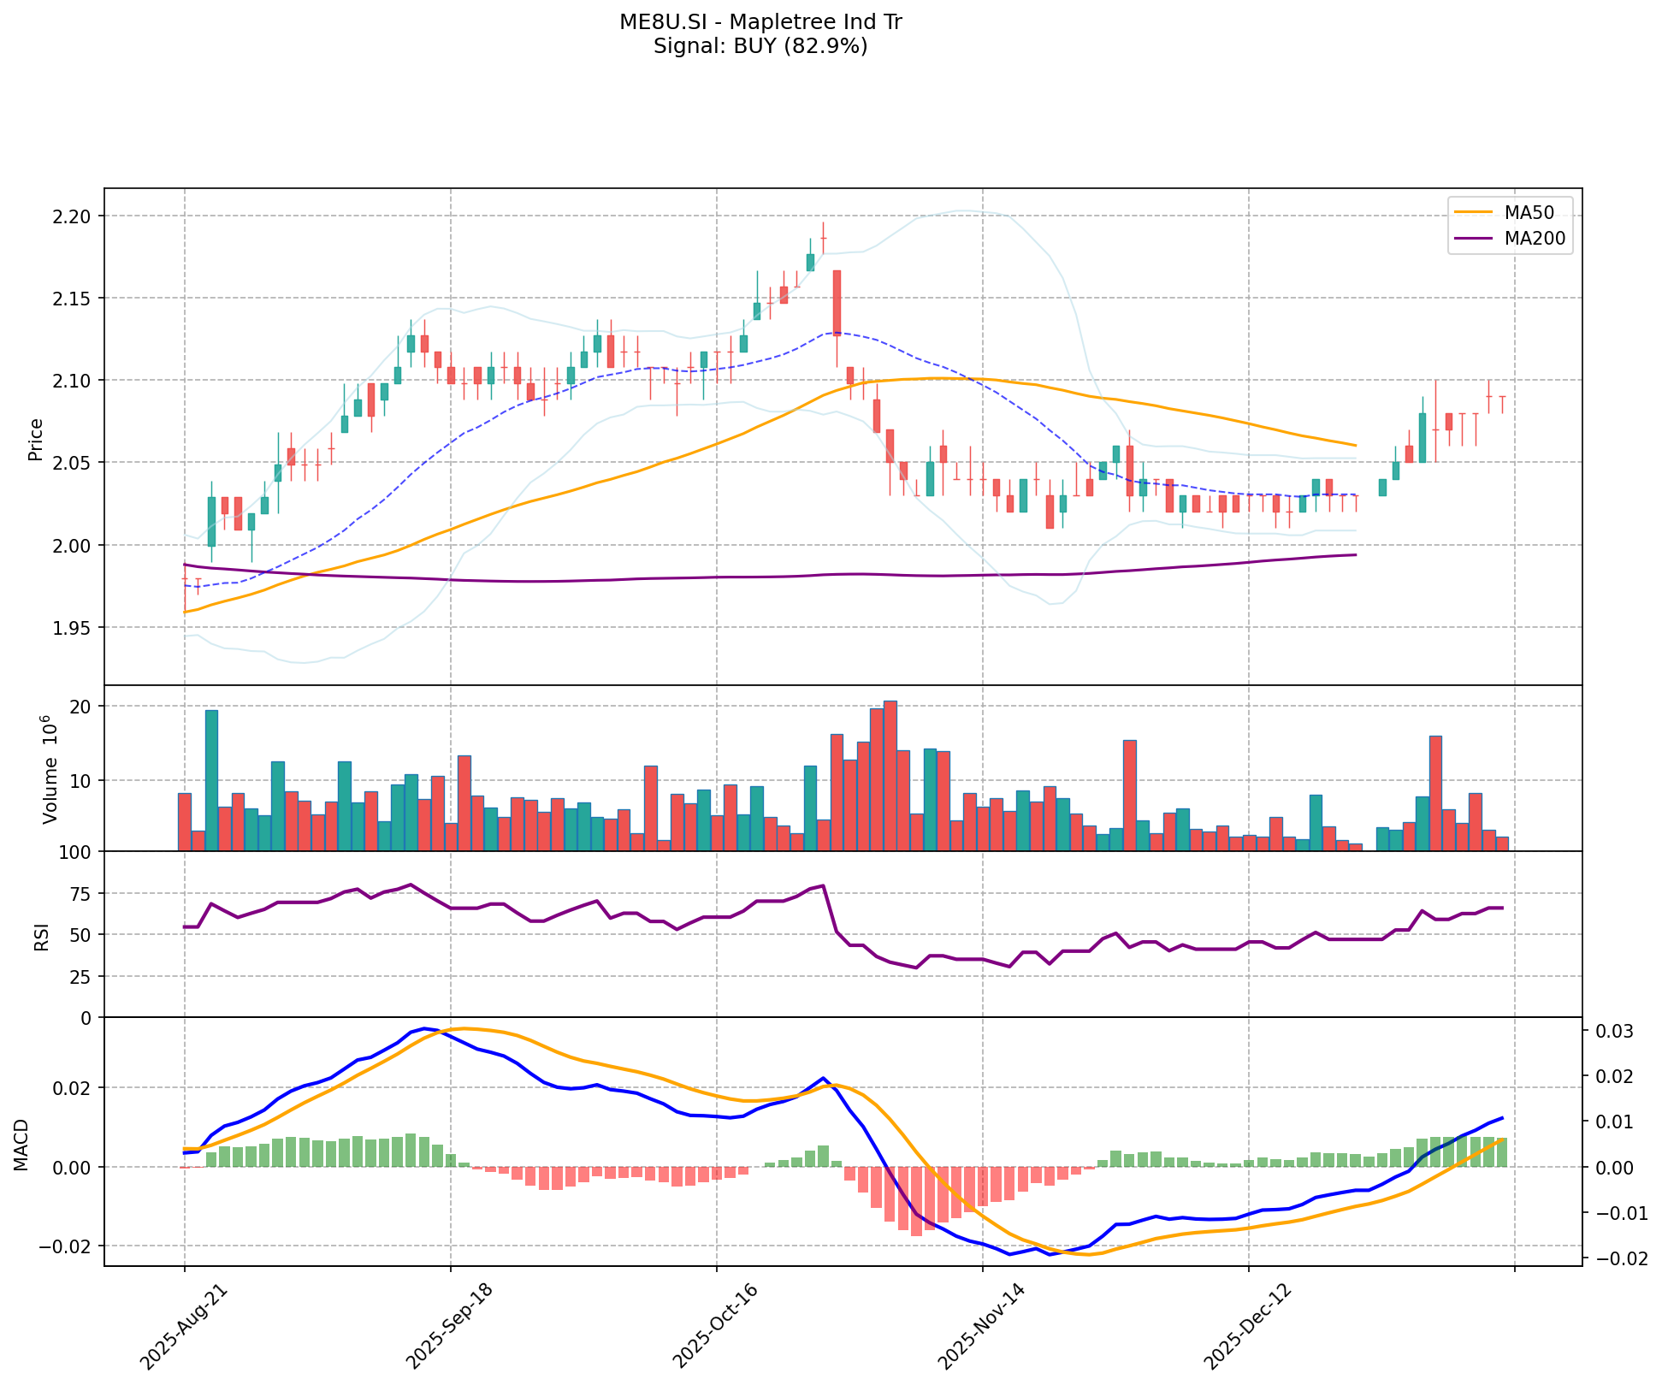Click the Signal: BUY (82.9%) subtitle
Image resolution: width=1662 pixels, height=1385 pixels.
point(760,46)
